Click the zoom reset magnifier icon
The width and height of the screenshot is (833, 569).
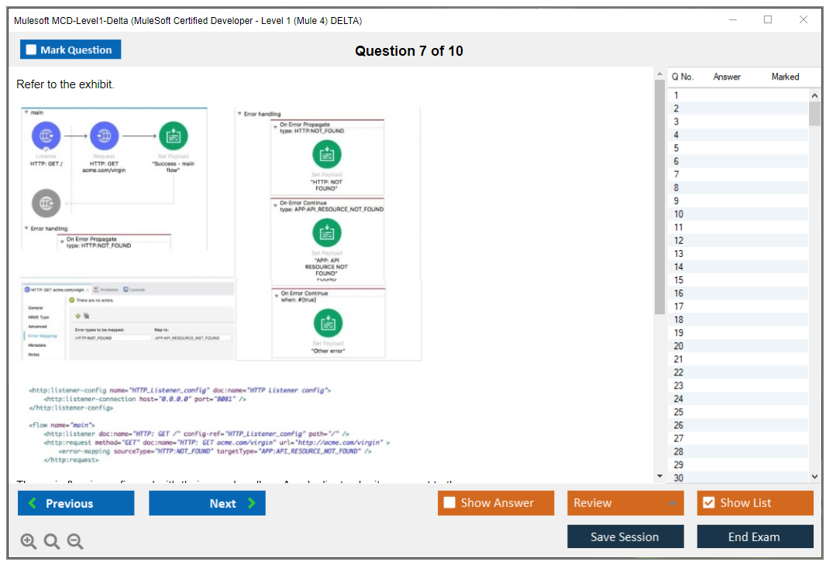click(x=52, y=541)
